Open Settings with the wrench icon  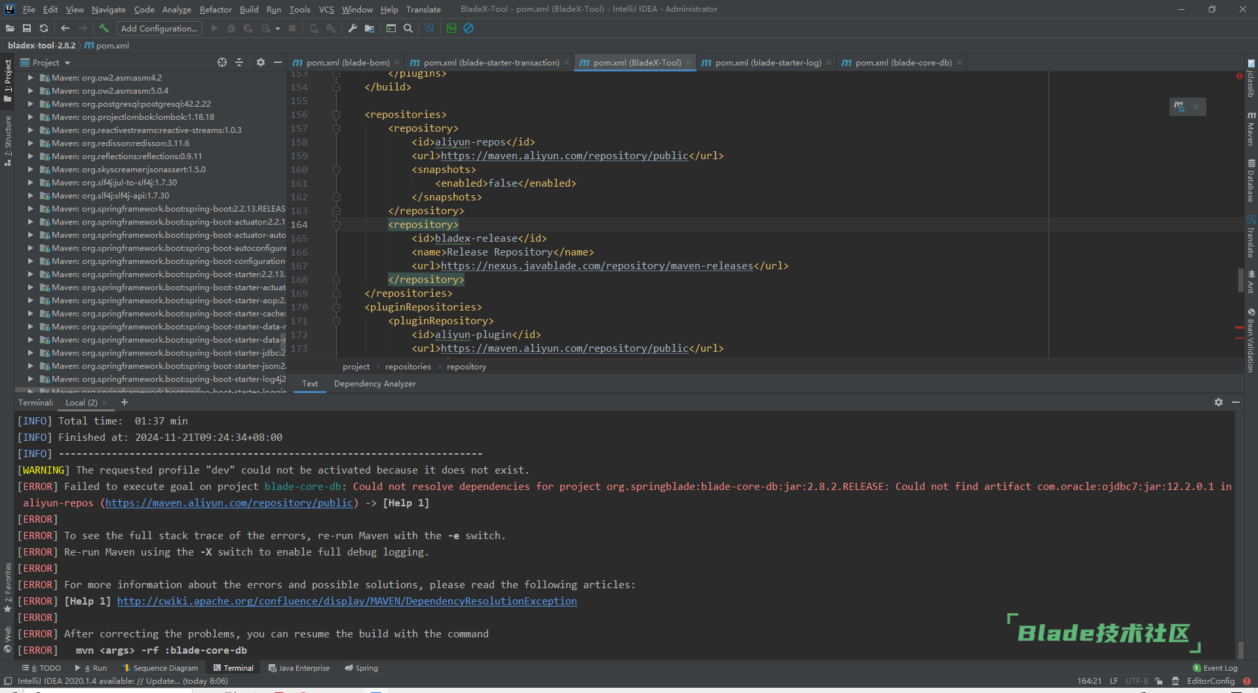point(353,28)
